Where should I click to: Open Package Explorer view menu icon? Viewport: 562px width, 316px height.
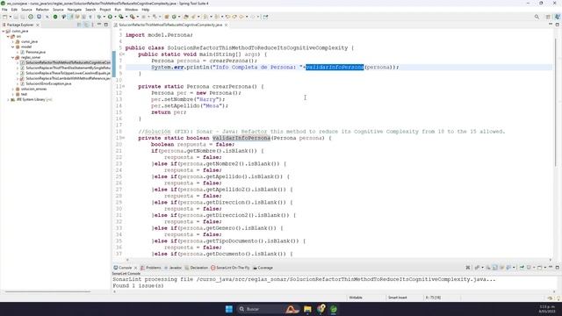[92, 25]
